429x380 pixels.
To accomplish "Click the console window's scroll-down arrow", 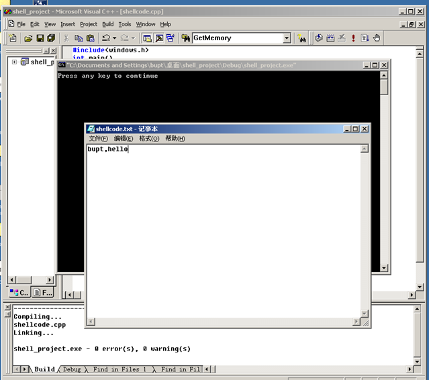I will tap(384, 268).
